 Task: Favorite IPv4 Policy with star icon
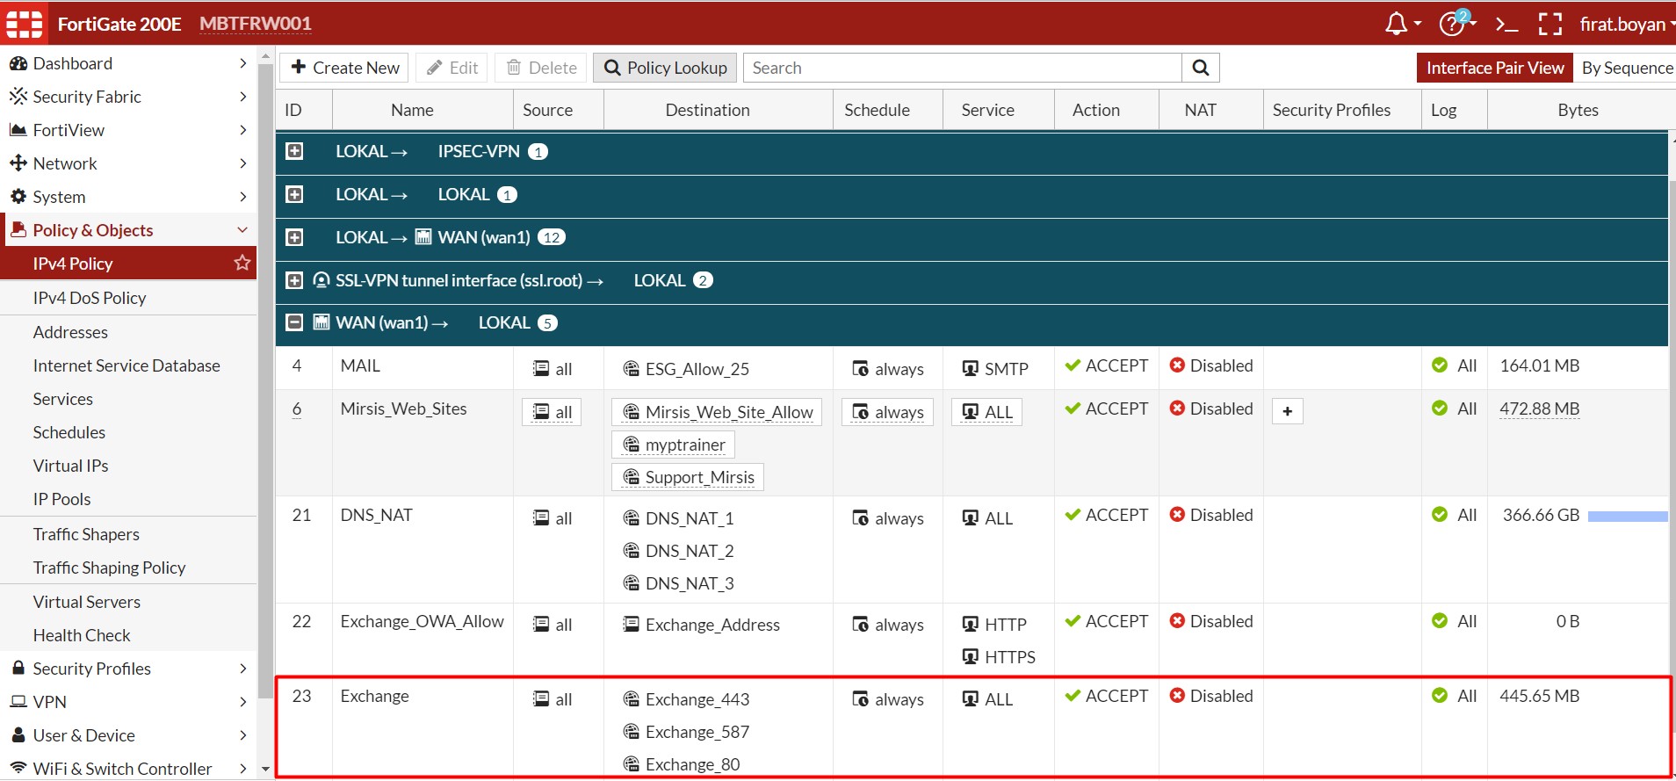click(x=242, y=263)
